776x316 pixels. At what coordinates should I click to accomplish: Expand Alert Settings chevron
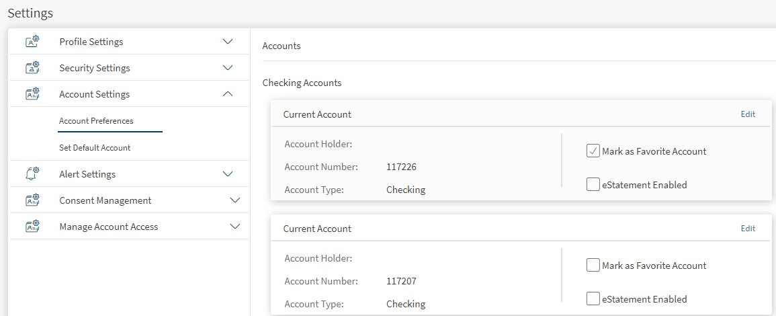(228, 174)
